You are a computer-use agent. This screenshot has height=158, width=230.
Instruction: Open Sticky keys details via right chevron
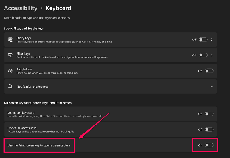pyautogui.click(x=212, y=40)
